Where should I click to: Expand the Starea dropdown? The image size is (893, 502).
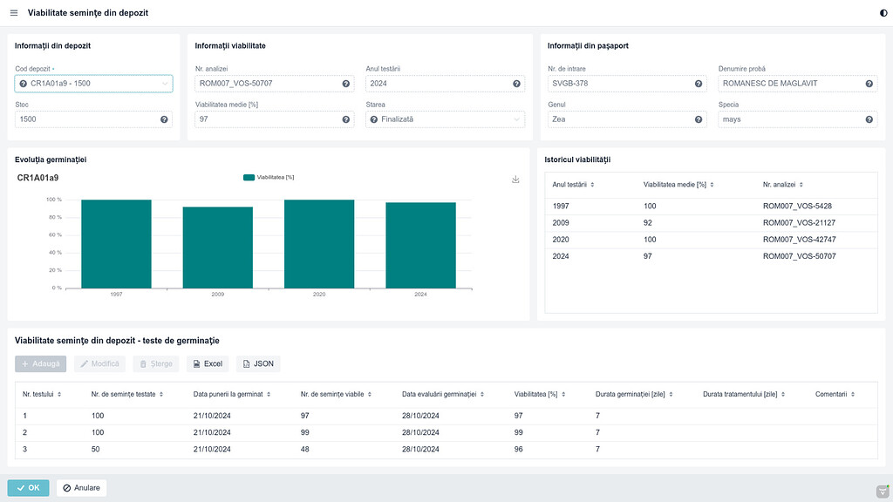pos(445,119)
